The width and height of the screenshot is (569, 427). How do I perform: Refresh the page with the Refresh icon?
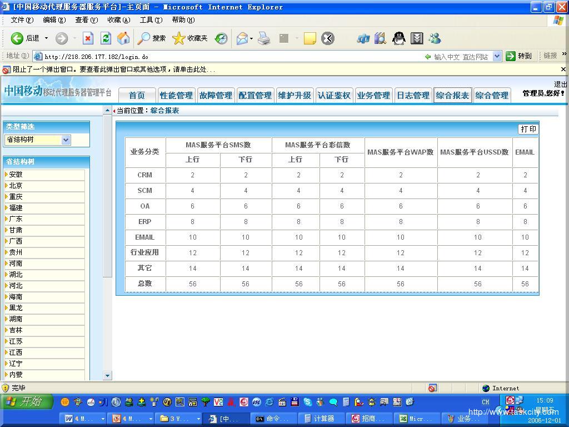(106, 38)
